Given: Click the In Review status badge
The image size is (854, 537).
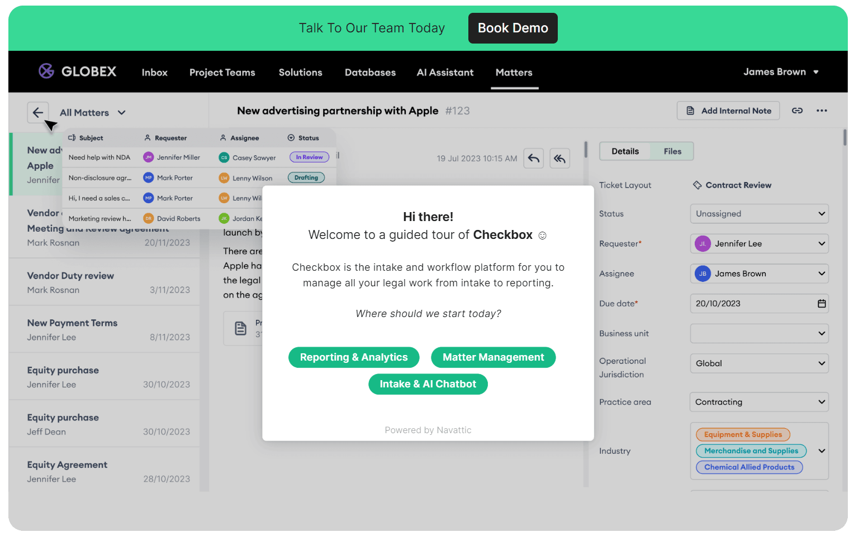Looking at the screenshot, I should [309, 157].
